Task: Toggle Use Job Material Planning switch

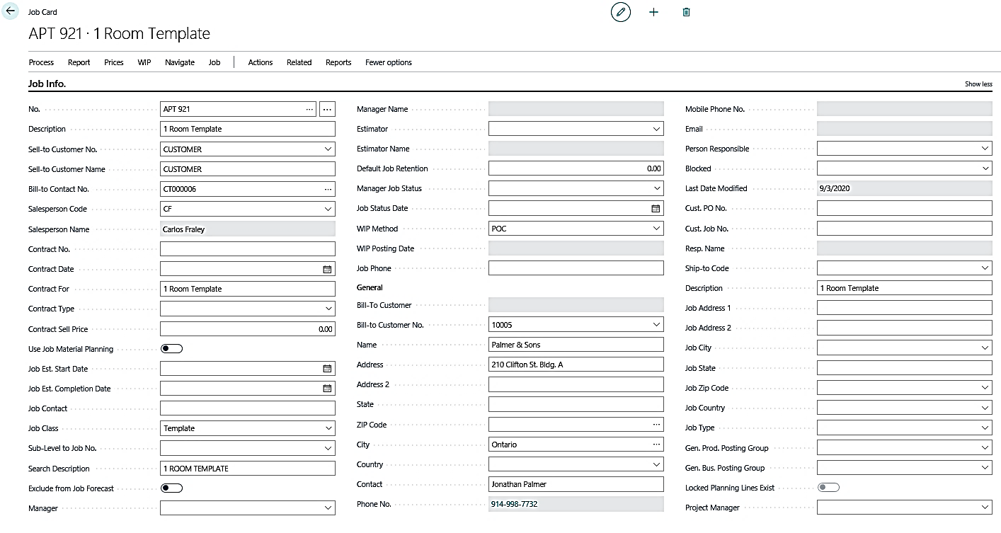Action: tap(172, 349)
